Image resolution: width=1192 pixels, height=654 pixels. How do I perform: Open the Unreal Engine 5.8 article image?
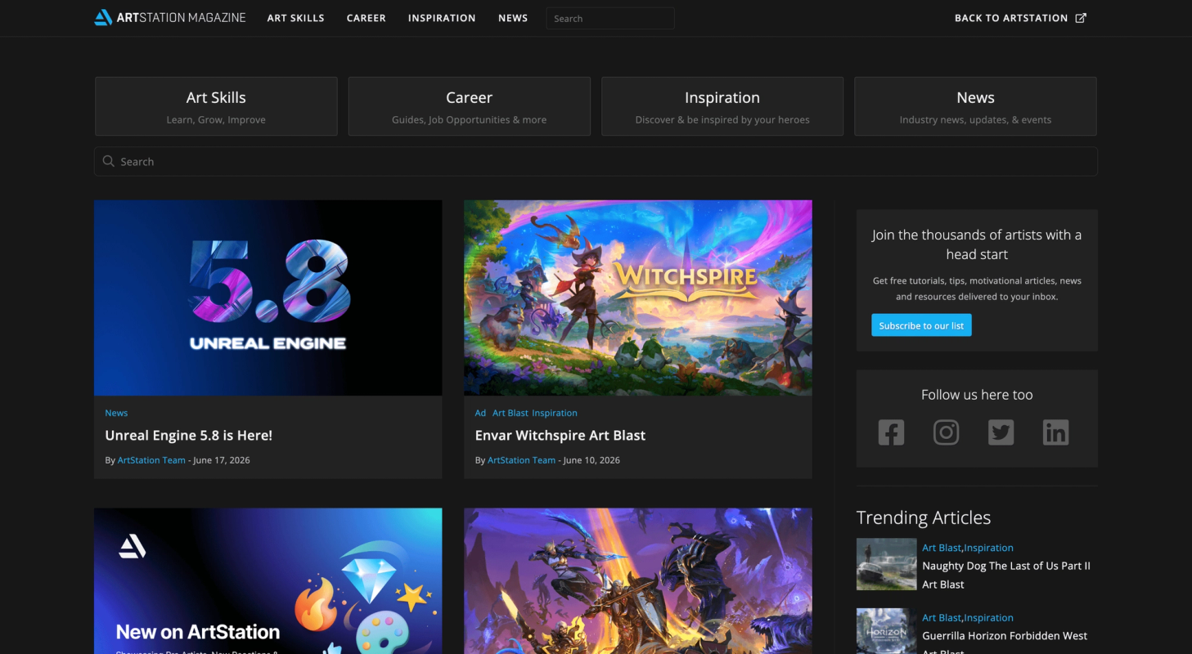click(x=268, y=298)
